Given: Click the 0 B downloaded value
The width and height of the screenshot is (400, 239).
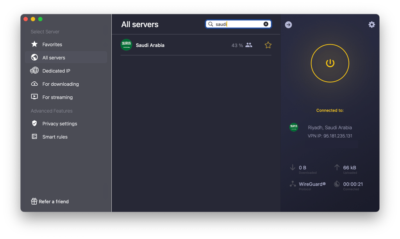Looking at the screenshot, I should [303, 167].
